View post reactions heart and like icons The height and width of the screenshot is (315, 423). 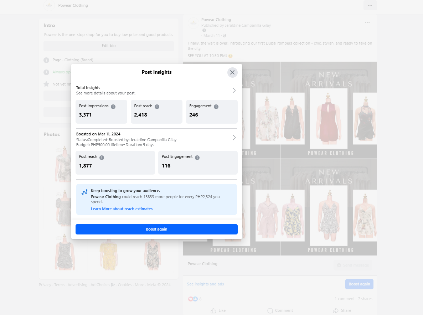point(193,299)
